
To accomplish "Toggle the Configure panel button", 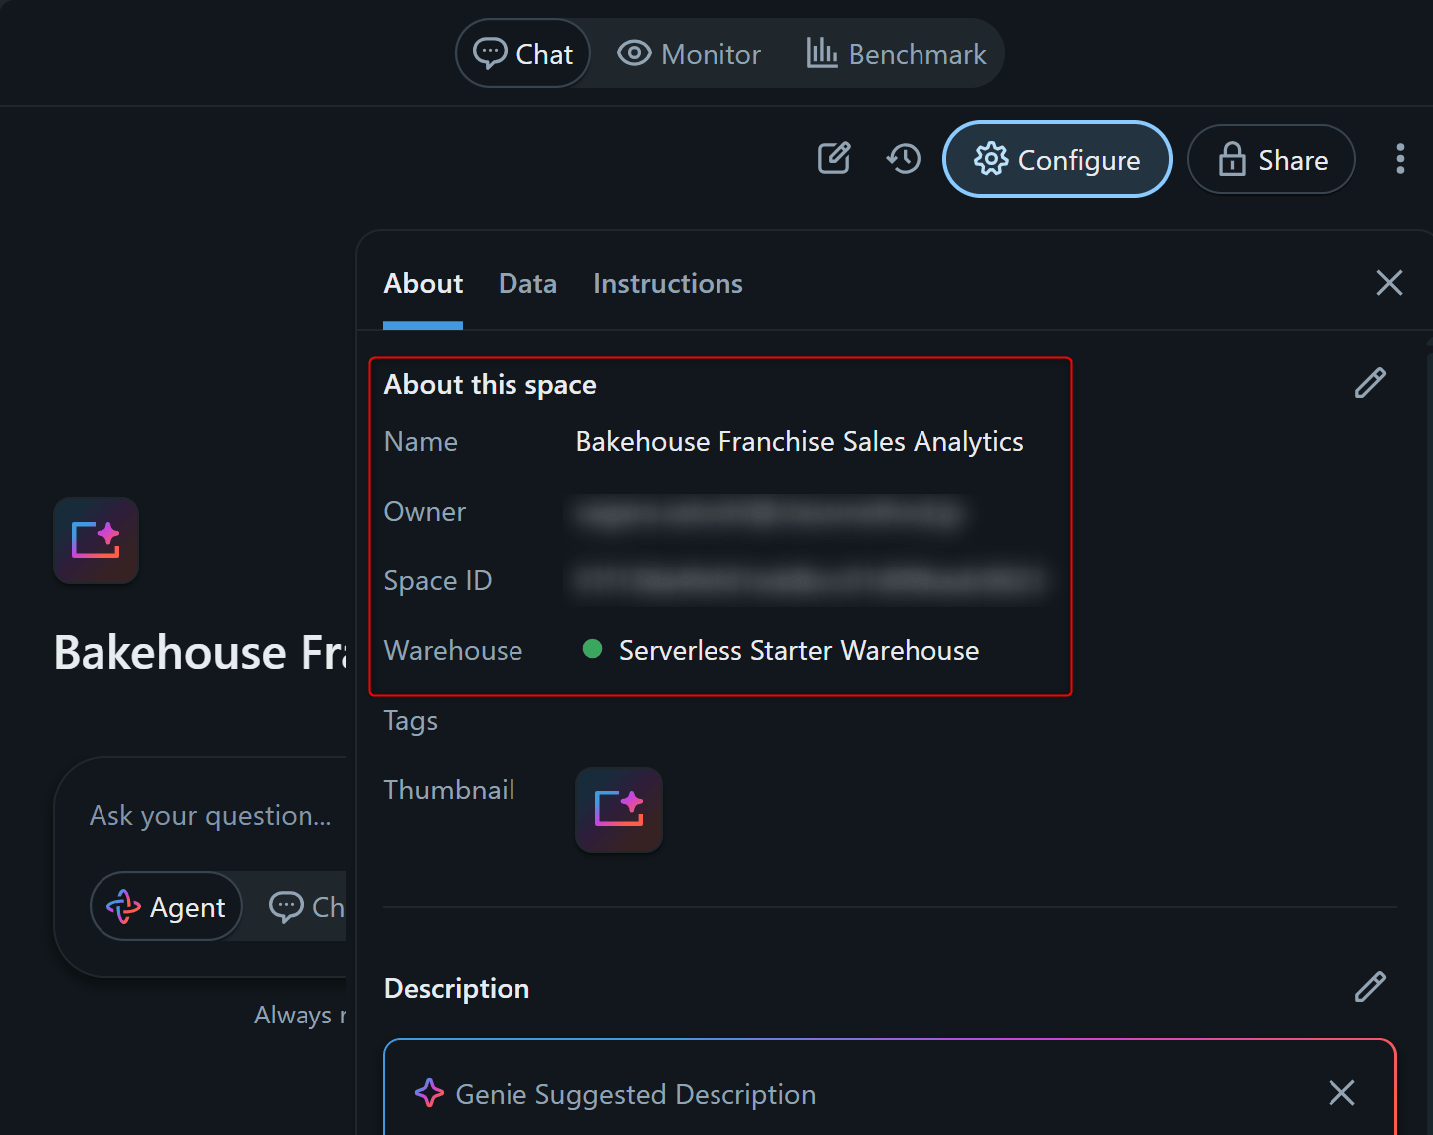I will point(1057,160).
